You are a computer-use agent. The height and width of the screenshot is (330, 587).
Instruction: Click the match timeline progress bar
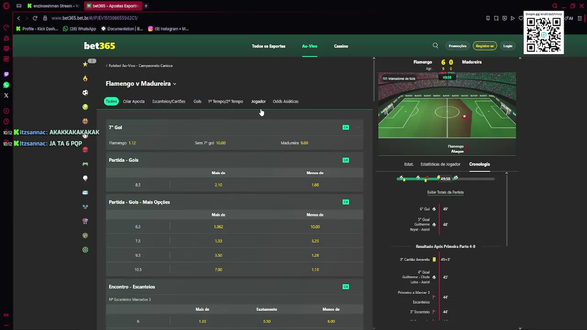(x=445, y=178)
